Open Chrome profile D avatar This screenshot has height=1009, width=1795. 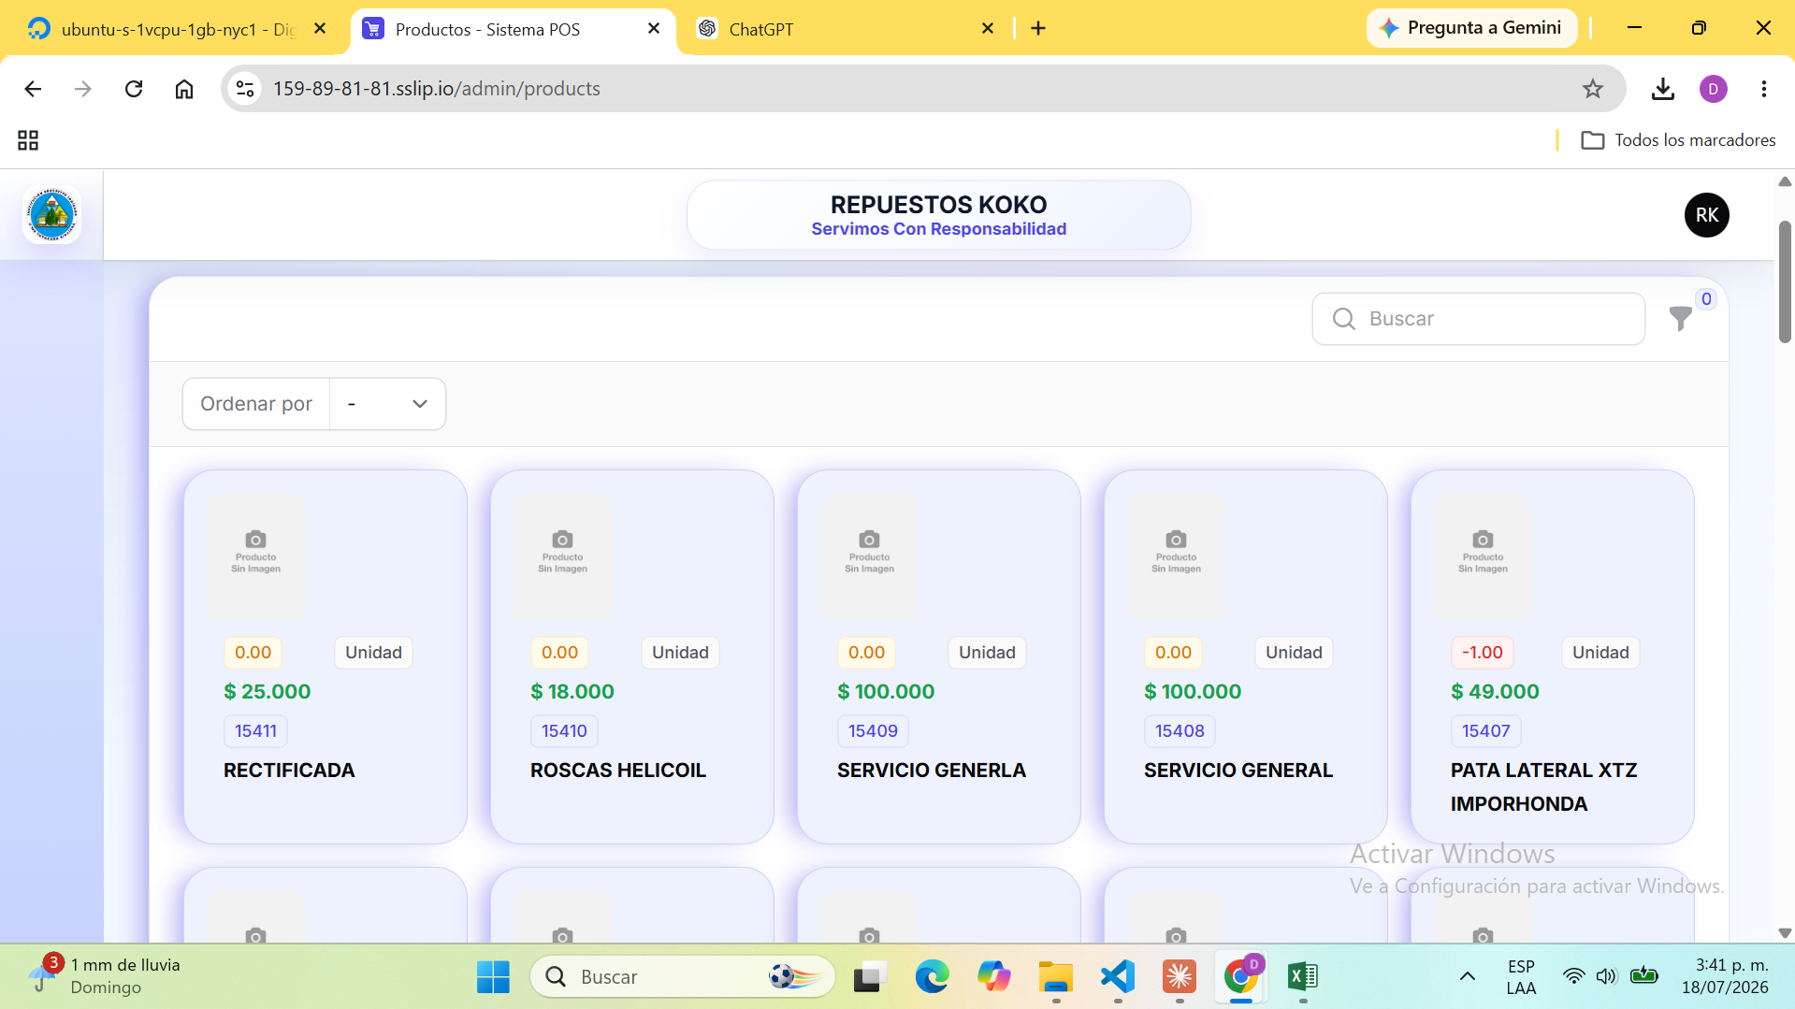click(1713, 89)
